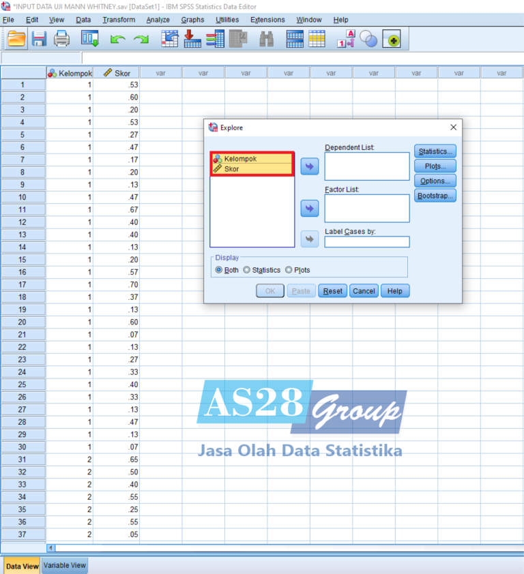The image size is (524, 574).
Task: Click the Redo arrow in the toolbar
Action: click(x=141, y=40)
